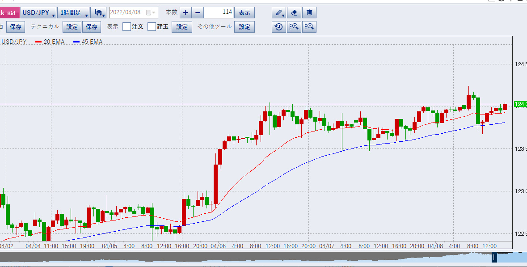
Task: Open the candlestick chart type selector
Action: click(98, 13)
